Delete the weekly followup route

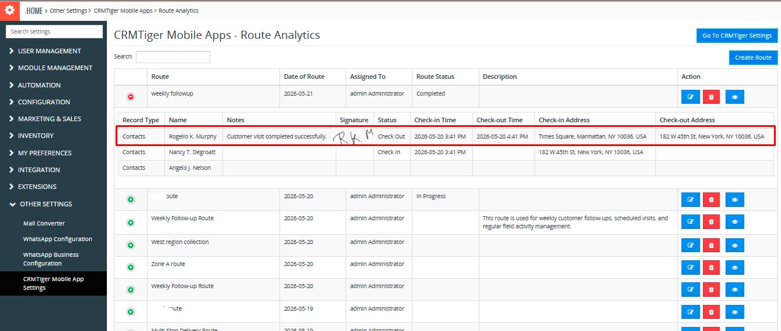coord(712,97)
